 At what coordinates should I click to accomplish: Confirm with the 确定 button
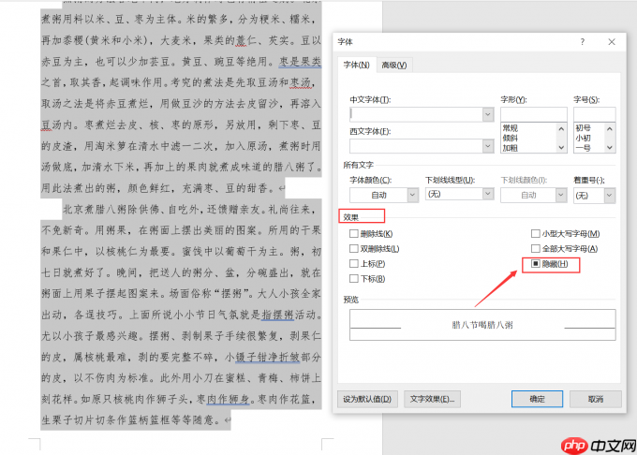pyautogui.click(x=537, y=399)
